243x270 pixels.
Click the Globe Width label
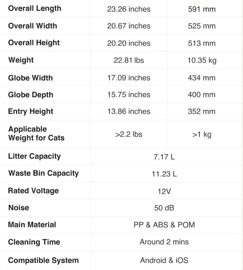[x=31, y=78]
